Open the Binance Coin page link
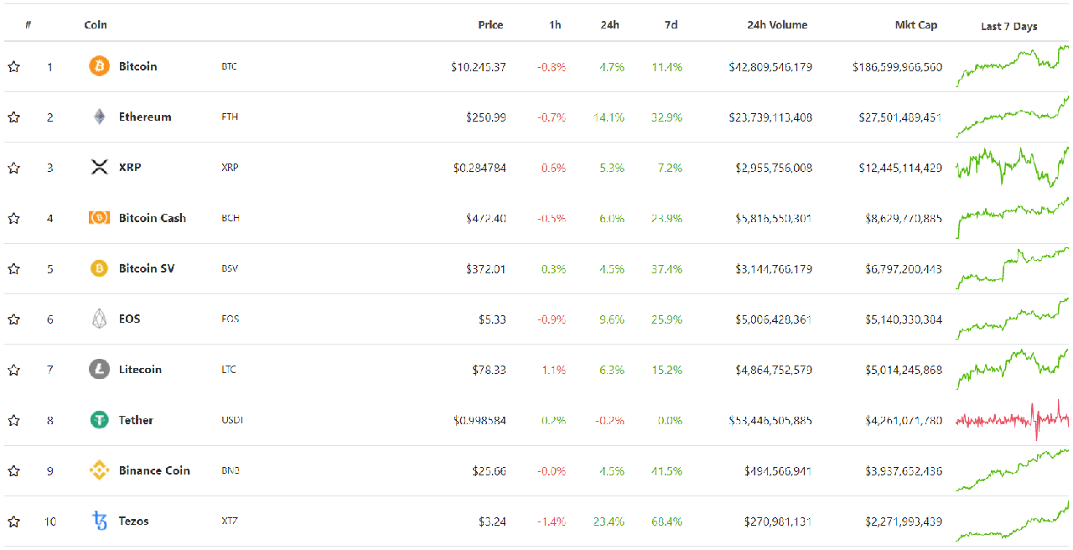1073x550 pixels. pyautogui.click(x=154, y=470)
